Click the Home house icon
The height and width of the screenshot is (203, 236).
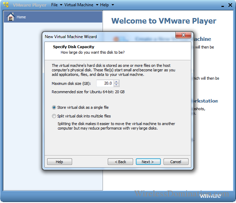click(x=11, y=17)
